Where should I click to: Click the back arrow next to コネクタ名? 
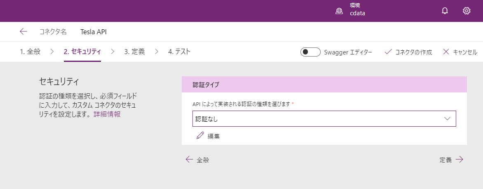pos(23,31)
